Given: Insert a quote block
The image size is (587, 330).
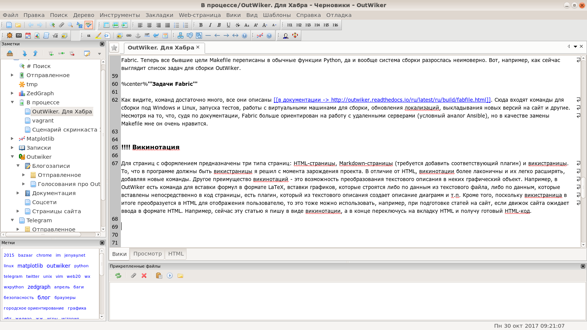Looking at the screenshot, I should point(89,36).
